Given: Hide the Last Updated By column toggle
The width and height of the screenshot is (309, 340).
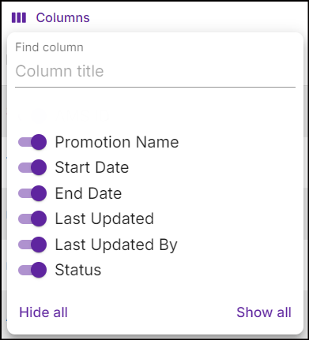Looking at the screenshot, I should pos(32,245).
